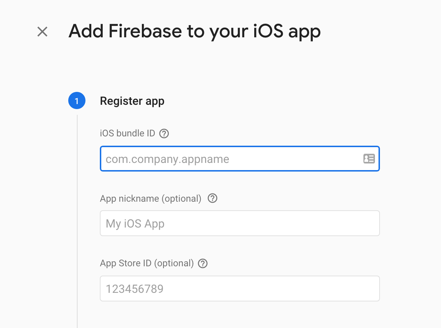Click the question mark next to iOS bundle ID
441x328 pixels.
(x=164, y=133)
